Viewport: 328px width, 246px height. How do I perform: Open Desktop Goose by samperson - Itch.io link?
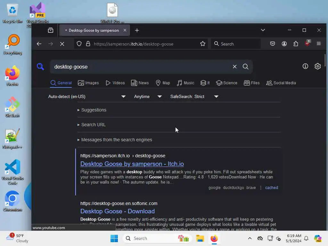pyautogui.click(x=132, y=164)
